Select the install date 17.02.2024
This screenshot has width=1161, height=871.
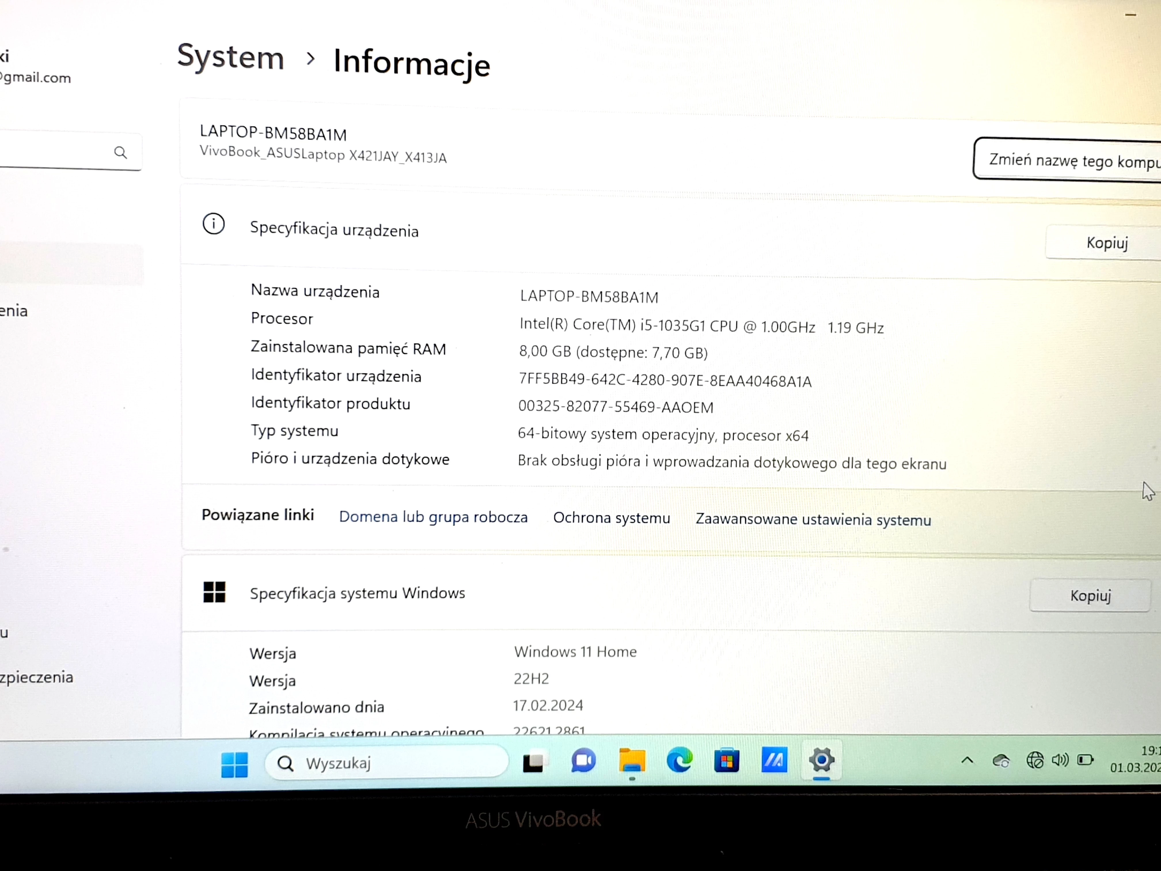click(548, 705)
